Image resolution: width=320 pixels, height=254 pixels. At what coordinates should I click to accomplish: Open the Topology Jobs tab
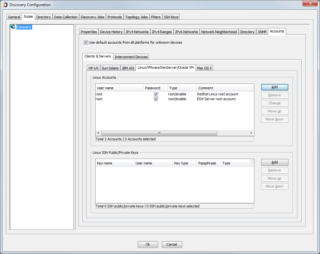pos(136,17)
